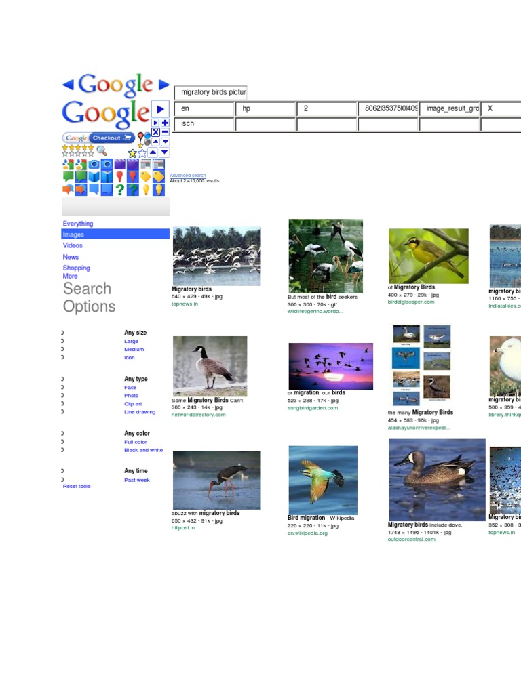
Task: Click the blue minus icon
Action: 165,132
